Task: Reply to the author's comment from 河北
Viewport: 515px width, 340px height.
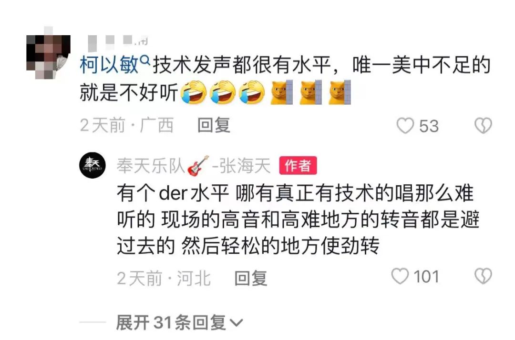Action: coord(251,279)
